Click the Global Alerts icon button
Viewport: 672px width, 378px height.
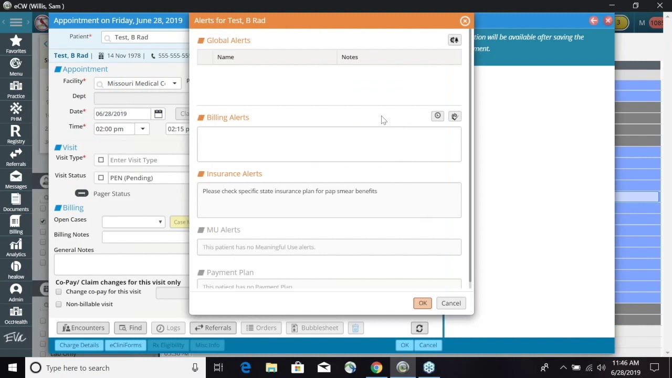(454, 40)
